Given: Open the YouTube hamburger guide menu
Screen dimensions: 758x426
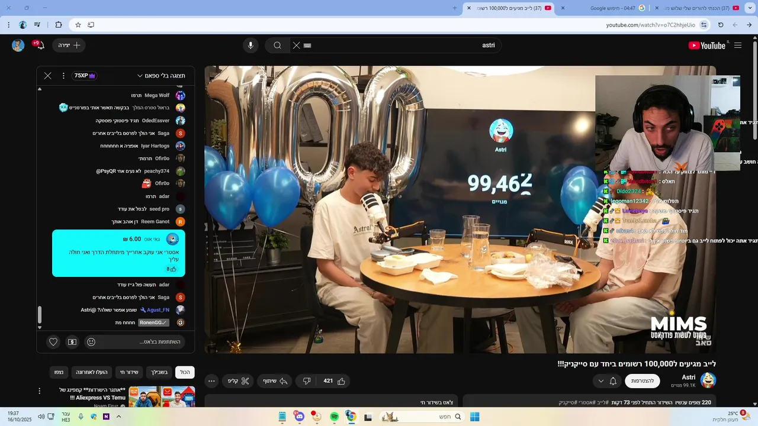Looking at the screenshot, I should 738,46.
